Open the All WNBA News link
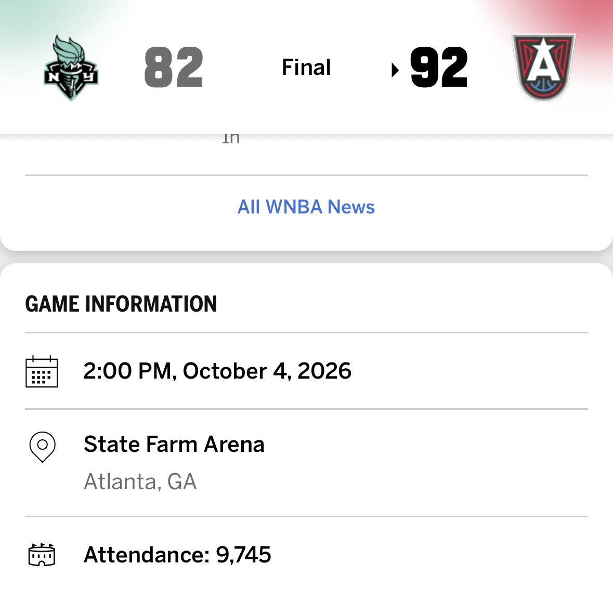The height and width of the screenshot is (591, 613). click(306, 207)
